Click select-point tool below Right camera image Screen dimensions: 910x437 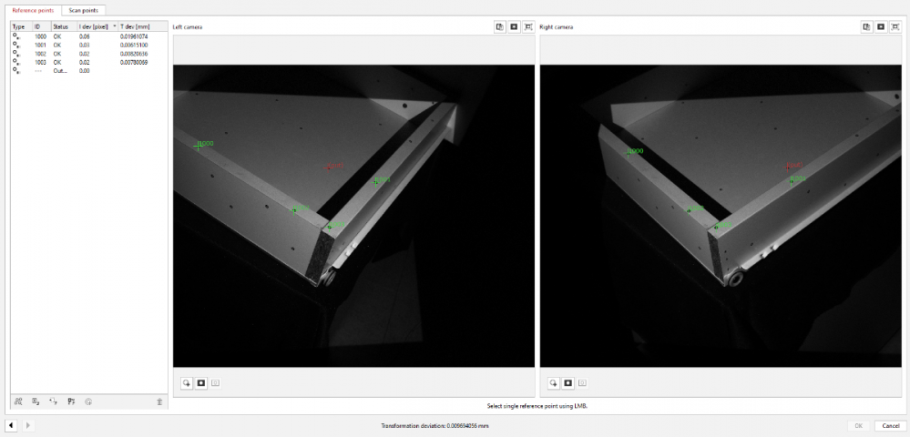(554, 383)
